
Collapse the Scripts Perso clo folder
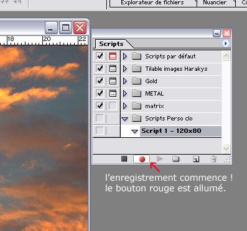click(x=125, y=119)
